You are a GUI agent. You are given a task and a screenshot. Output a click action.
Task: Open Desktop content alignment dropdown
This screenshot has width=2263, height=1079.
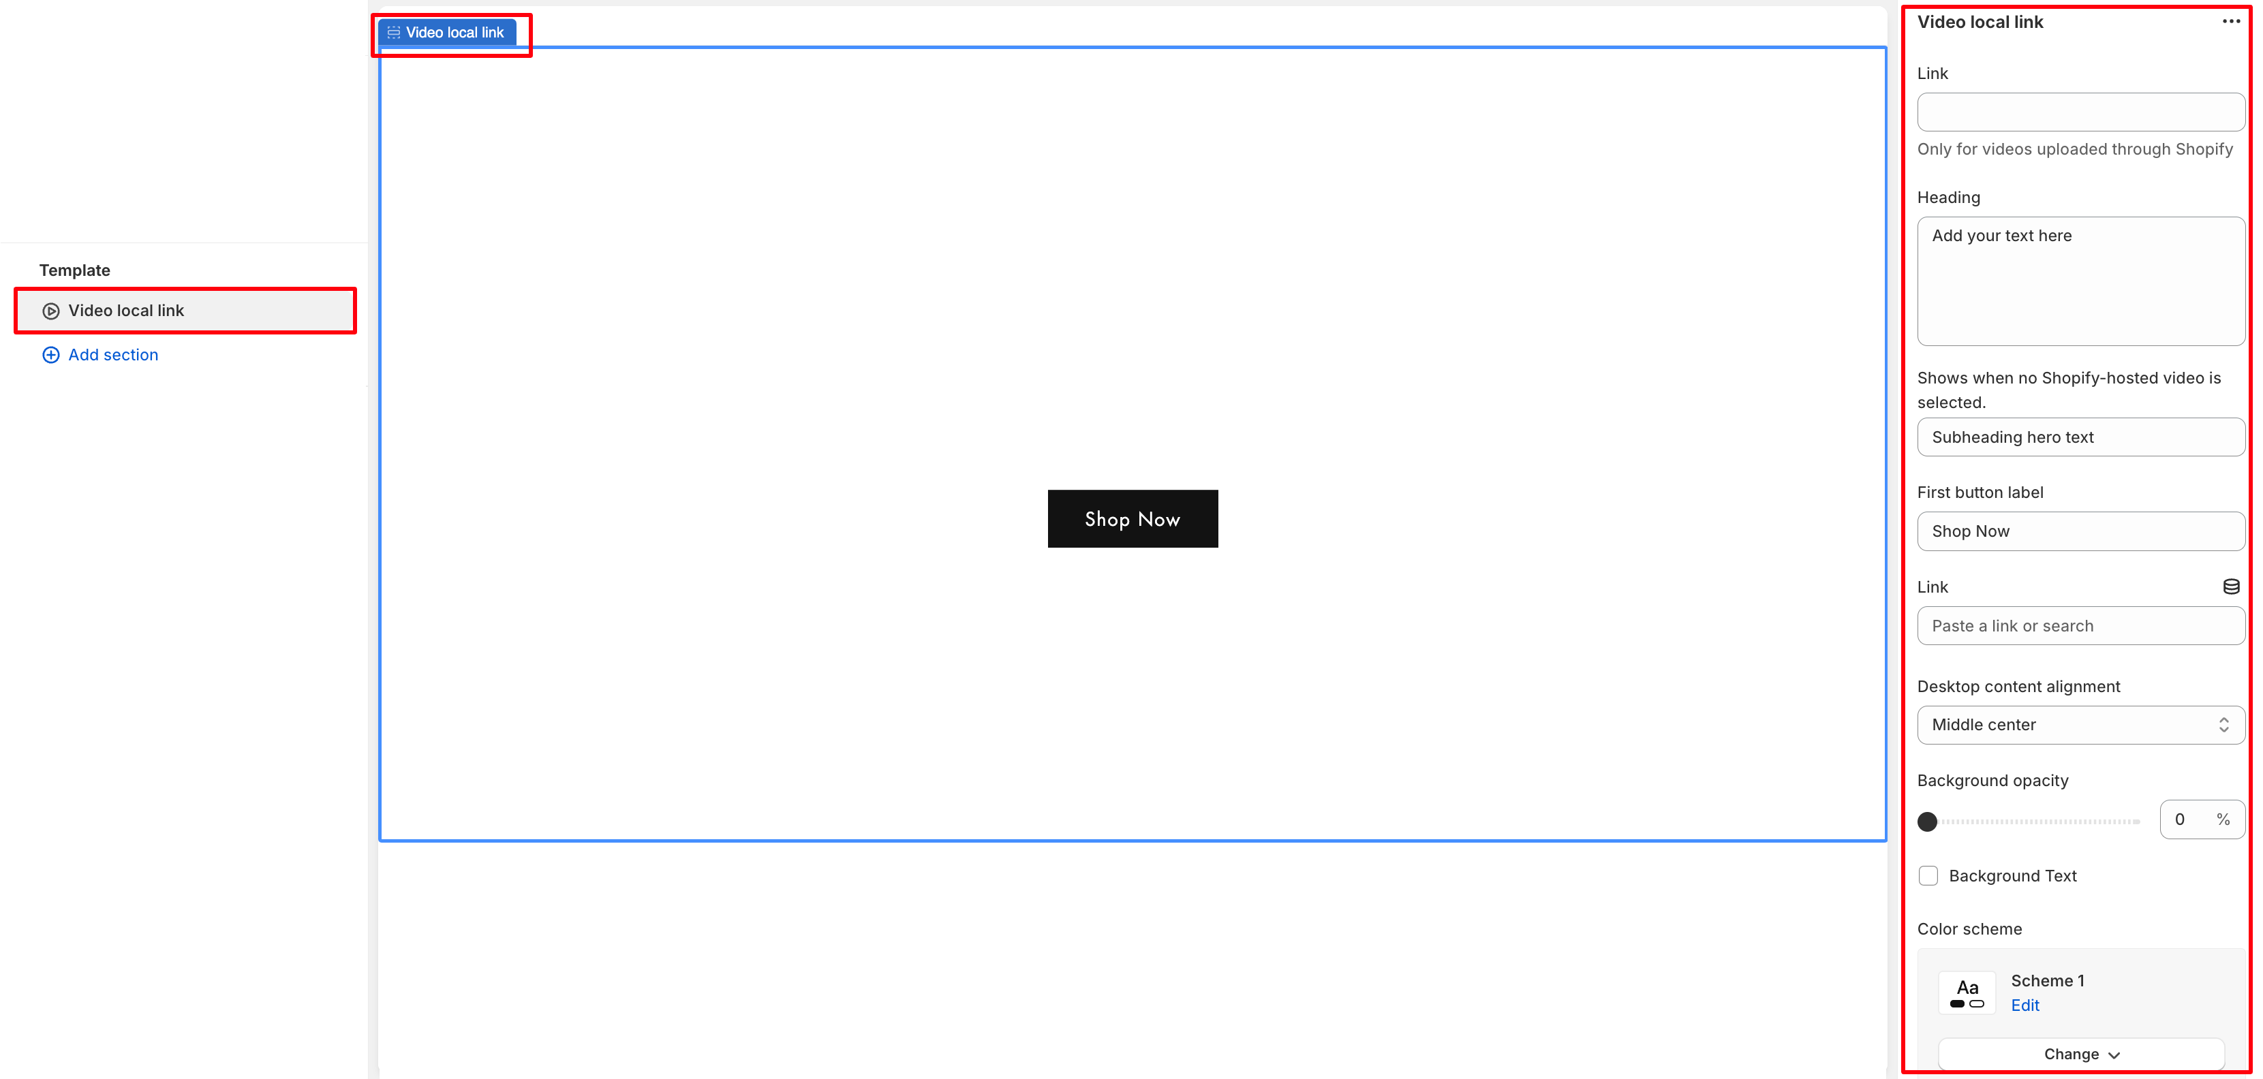(x=2080, y=724)
